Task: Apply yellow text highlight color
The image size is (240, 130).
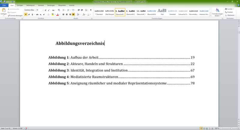Action: (53, 14)
